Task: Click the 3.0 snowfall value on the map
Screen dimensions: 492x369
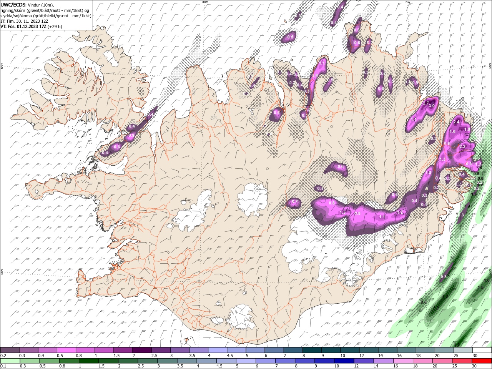Action: click(x=432, y=106)
